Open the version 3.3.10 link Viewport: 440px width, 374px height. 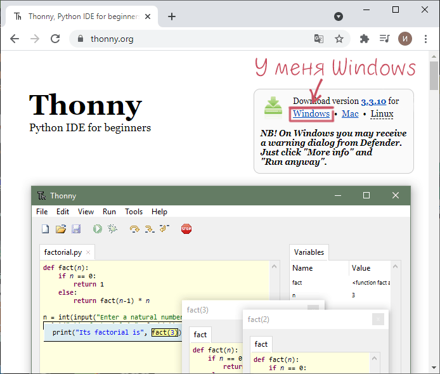tap(373, 101)
